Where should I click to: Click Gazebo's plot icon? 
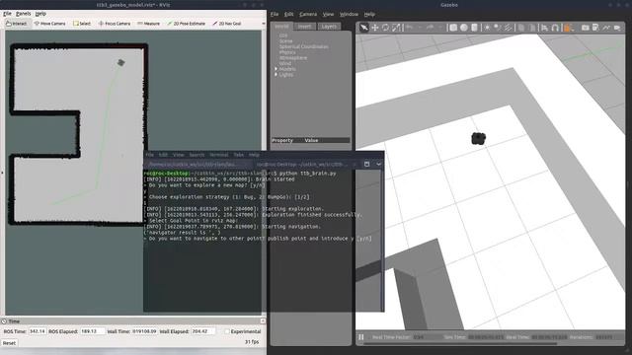[606, 28]
